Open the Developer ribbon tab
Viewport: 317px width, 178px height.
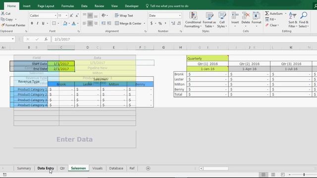point(132,6)
